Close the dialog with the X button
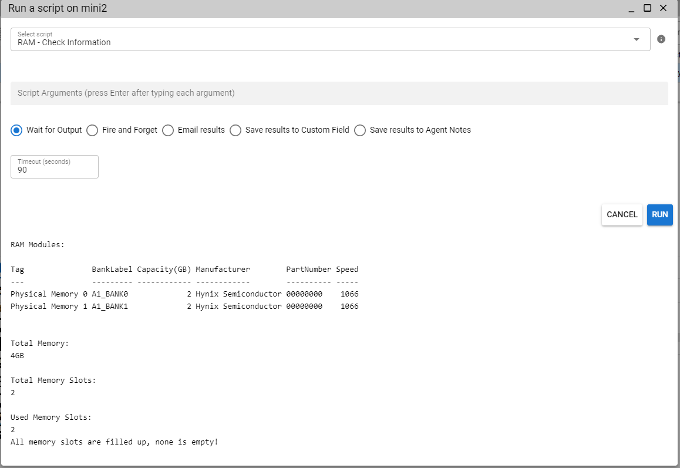Viewport: 680px width, 468px height. point(664,8)
